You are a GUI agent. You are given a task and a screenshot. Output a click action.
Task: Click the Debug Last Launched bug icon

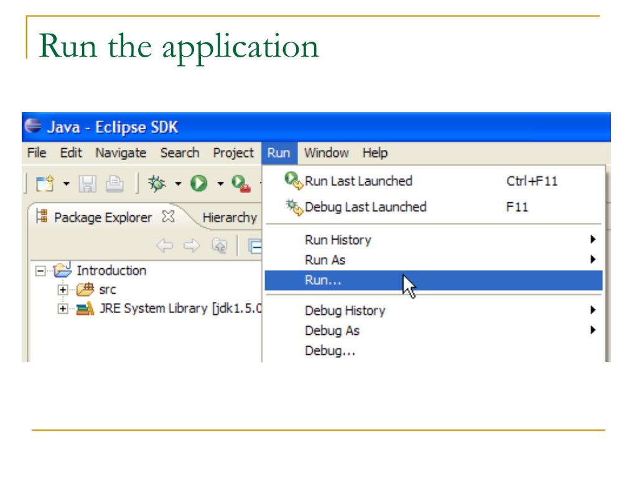294,207
